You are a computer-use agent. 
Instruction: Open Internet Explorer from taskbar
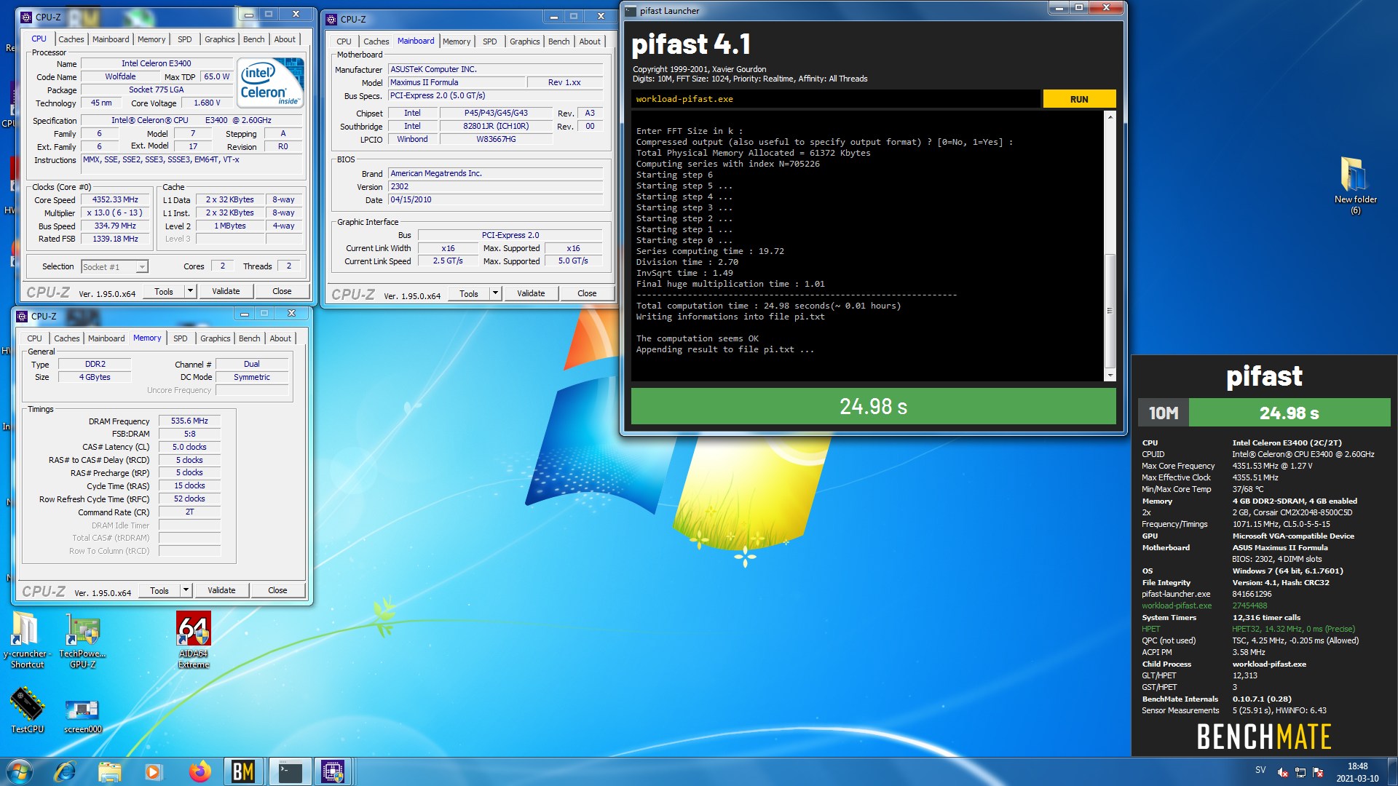[65, 771]
